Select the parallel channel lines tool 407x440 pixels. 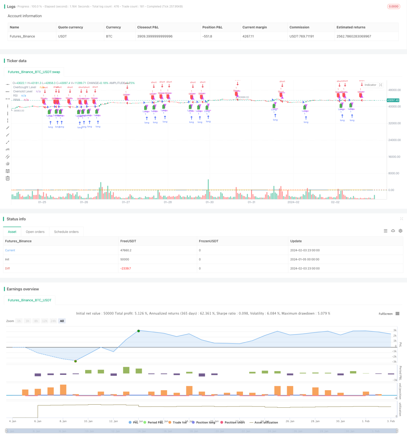[x=8, y=157]
